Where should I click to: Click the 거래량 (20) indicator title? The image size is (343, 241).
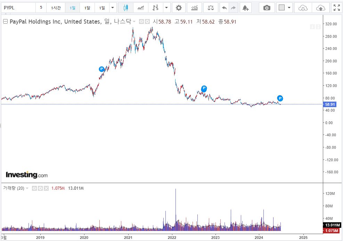point(14,188)
